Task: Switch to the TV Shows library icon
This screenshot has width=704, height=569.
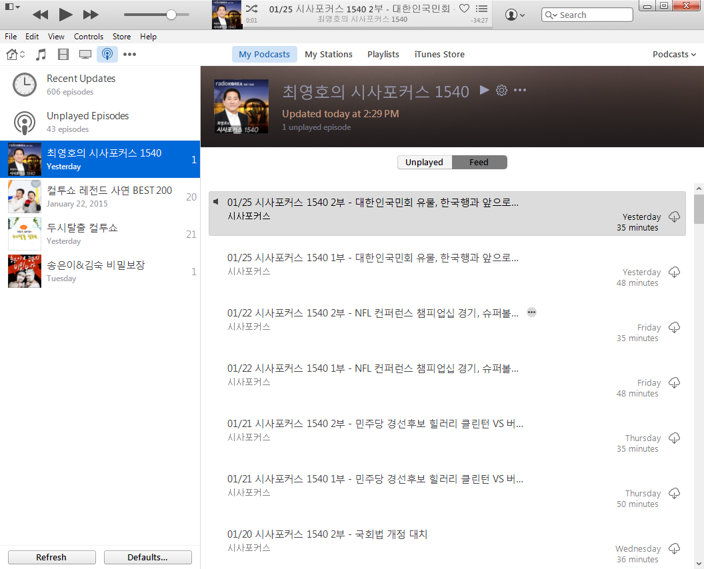Action: 85,54
